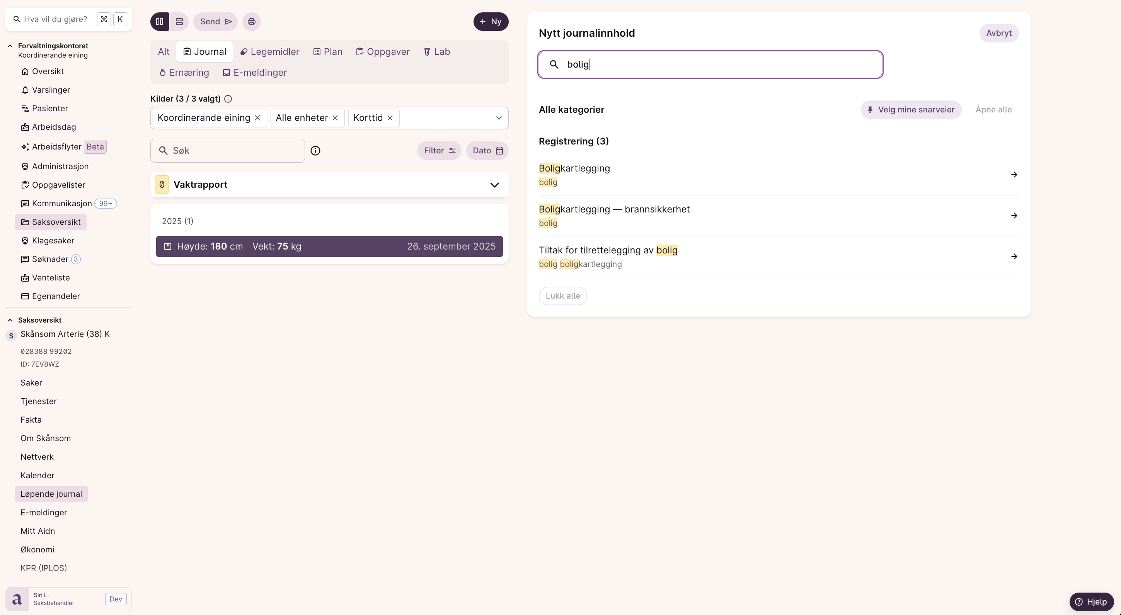Viewport: 1121px width, 615px height.
Task: Expand the Vaktrapport section
Action: point(494,185)
